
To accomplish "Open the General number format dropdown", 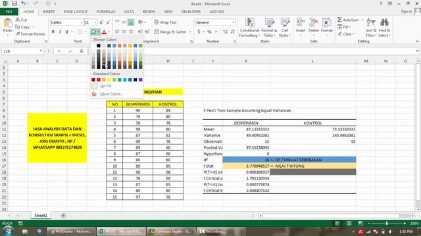I will tap(233, 22).
